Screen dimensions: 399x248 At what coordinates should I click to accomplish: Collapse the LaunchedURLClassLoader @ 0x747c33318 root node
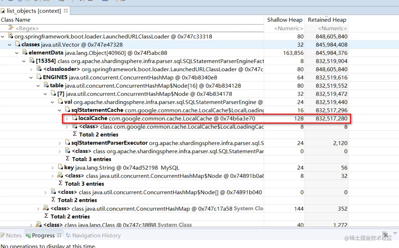tap(3, 37)
